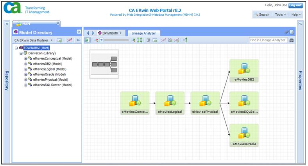
Task: Toggle the green overview globe button
Action: click(x=87, y=40)
